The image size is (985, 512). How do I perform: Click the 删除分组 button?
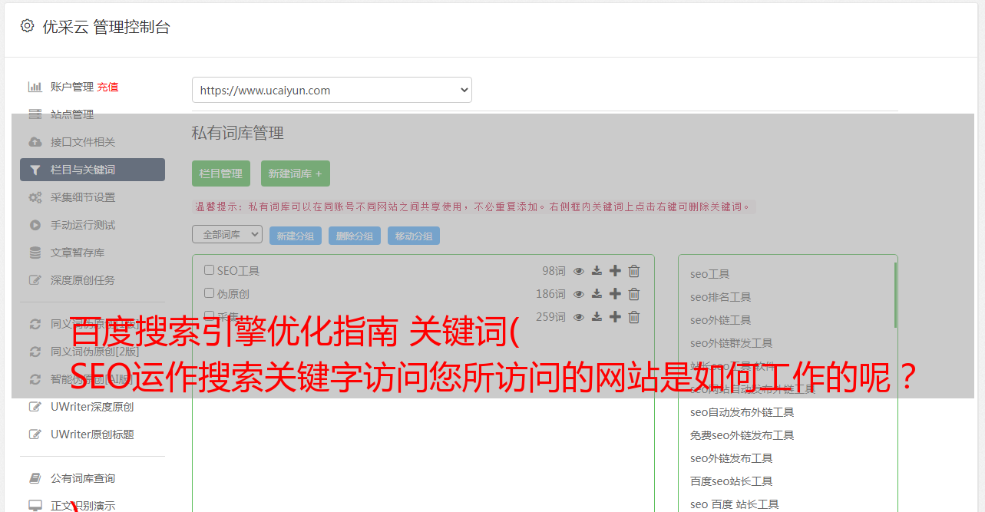355,236
